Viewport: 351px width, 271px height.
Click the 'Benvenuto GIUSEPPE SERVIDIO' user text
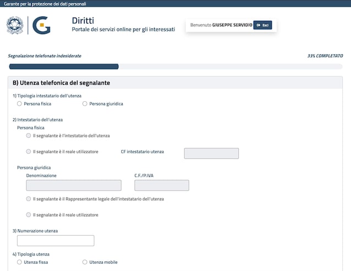[221, 25]
